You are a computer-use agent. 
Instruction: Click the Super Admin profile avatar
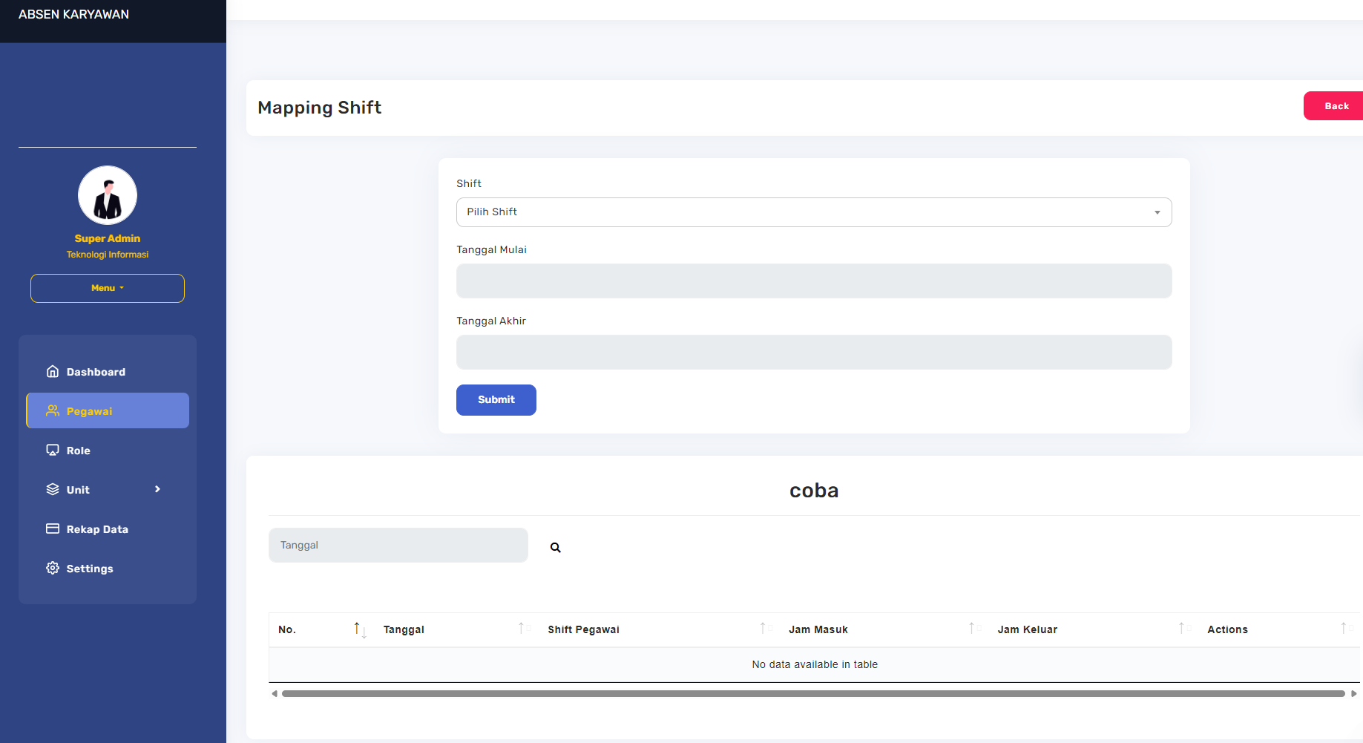tap(108, 195)
